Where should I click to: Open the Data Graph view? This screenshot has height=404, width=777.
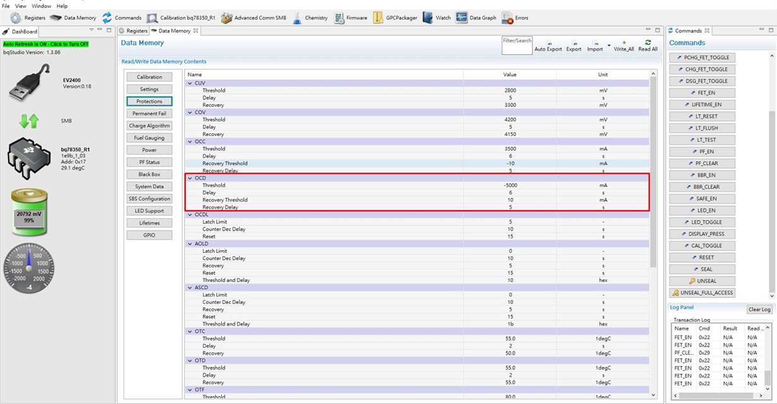pos(461,18)
